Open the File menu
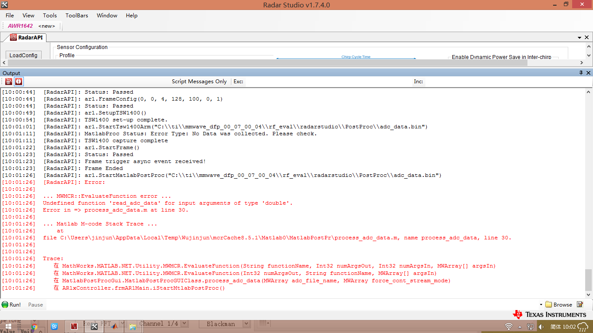The width and height of the screenshot is (593, 333). pos(10,15)
